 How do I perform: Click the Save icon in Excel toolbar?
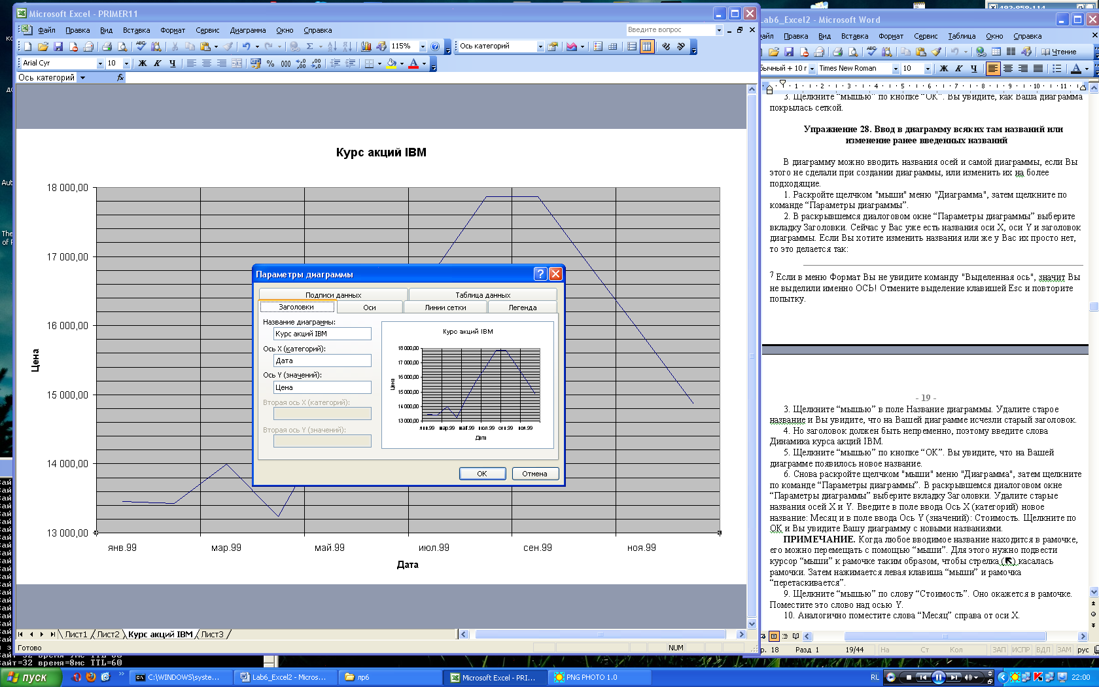pos(58,46)
